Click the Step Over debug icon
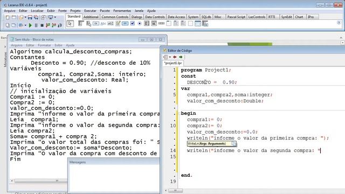The width and height of the screenshot is (345, 194). click(x=54, y=25)
